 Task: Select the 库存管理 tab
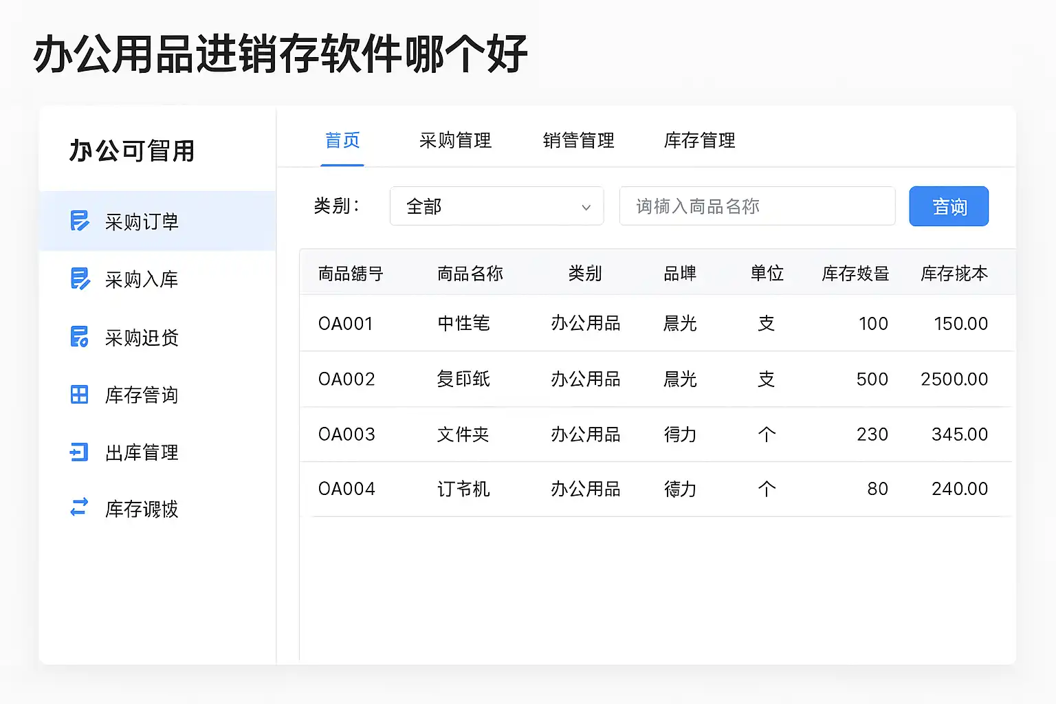(699, 141)
